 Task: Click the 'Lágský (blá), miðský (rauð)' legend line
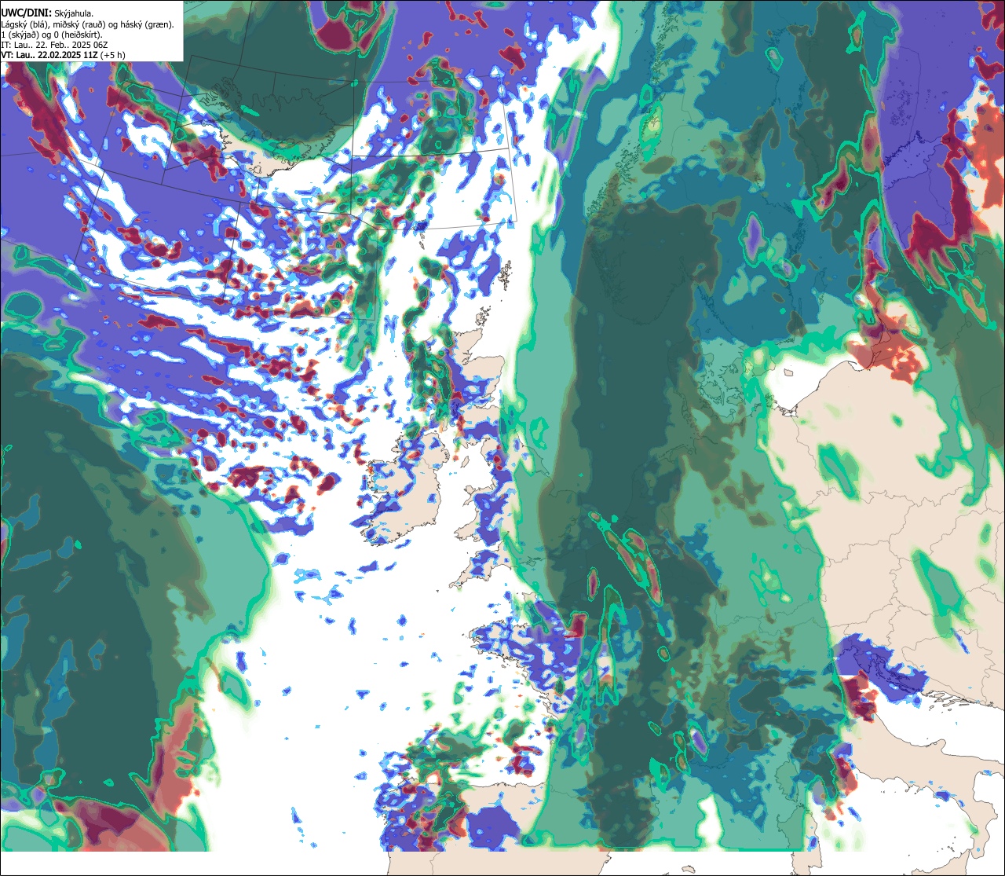(x=88, y=24)
